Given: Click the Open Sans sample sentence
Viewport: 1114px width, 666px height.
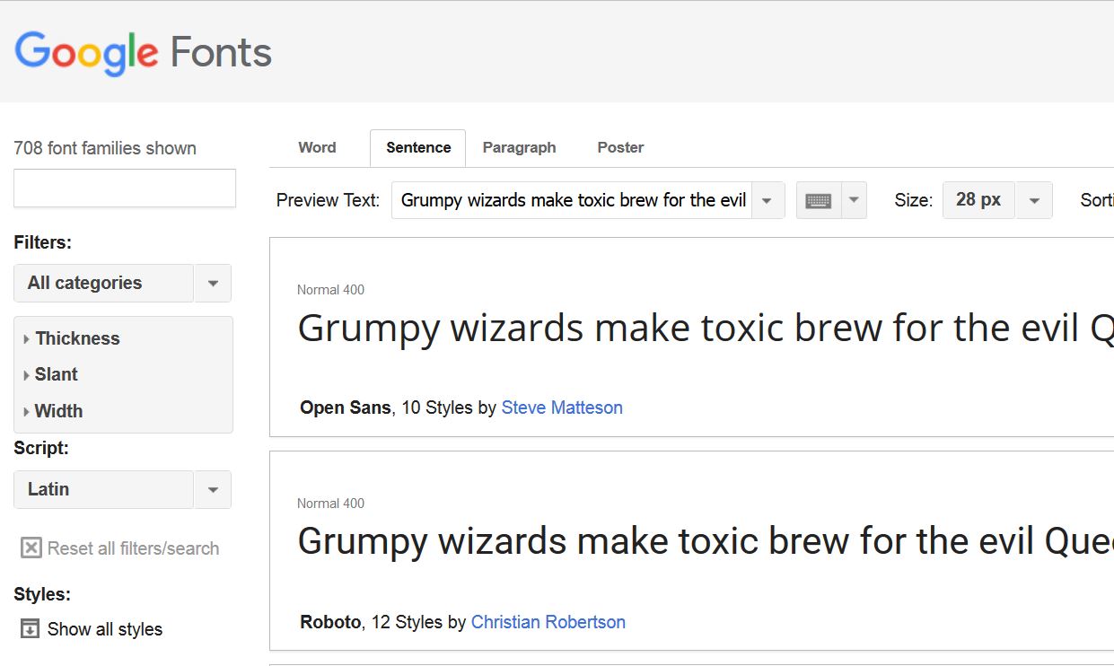Looking at the screenshot, I should [x=706, y=329].
